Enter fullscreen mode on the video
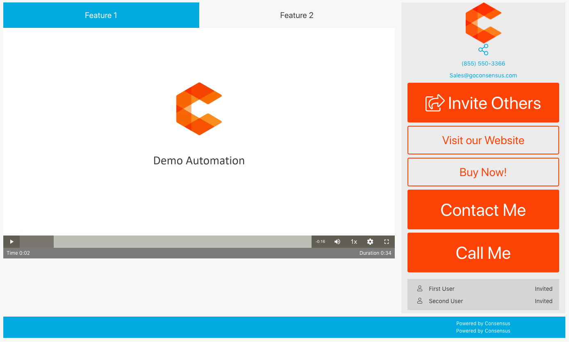Viewport: 569px width, 342px height. click(386, 242)
